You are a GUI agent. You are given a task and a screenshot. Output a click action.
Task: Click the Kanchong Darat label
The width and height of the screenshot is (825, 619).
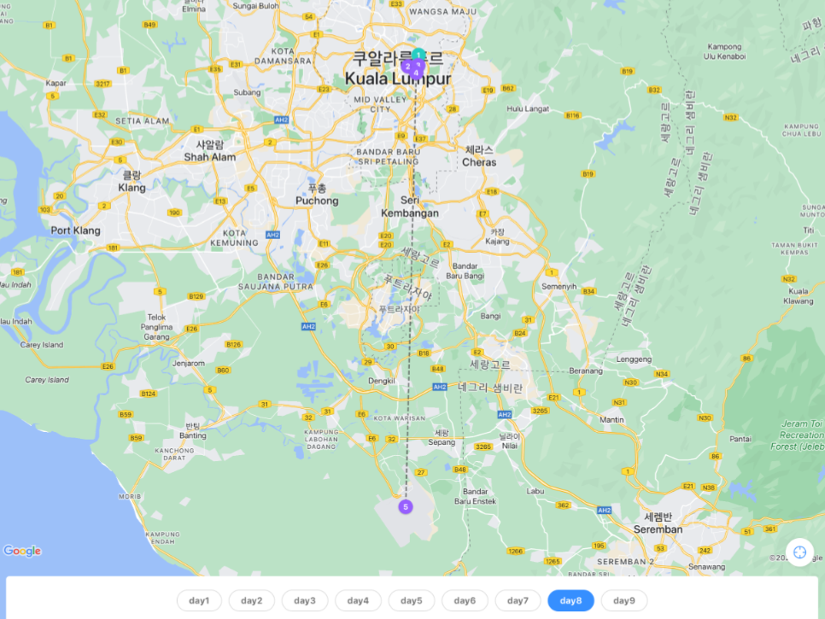[x=174, y=454]
